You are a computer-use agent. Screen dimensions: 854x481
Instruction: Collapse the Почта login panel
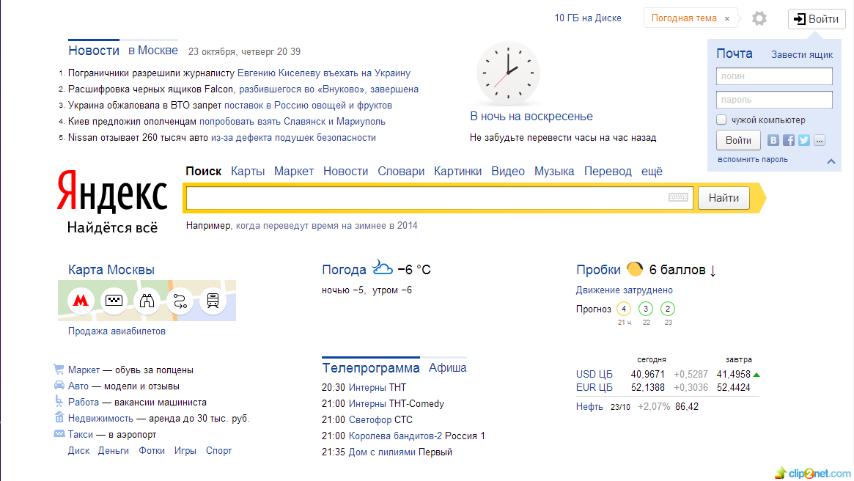(831, 161)
